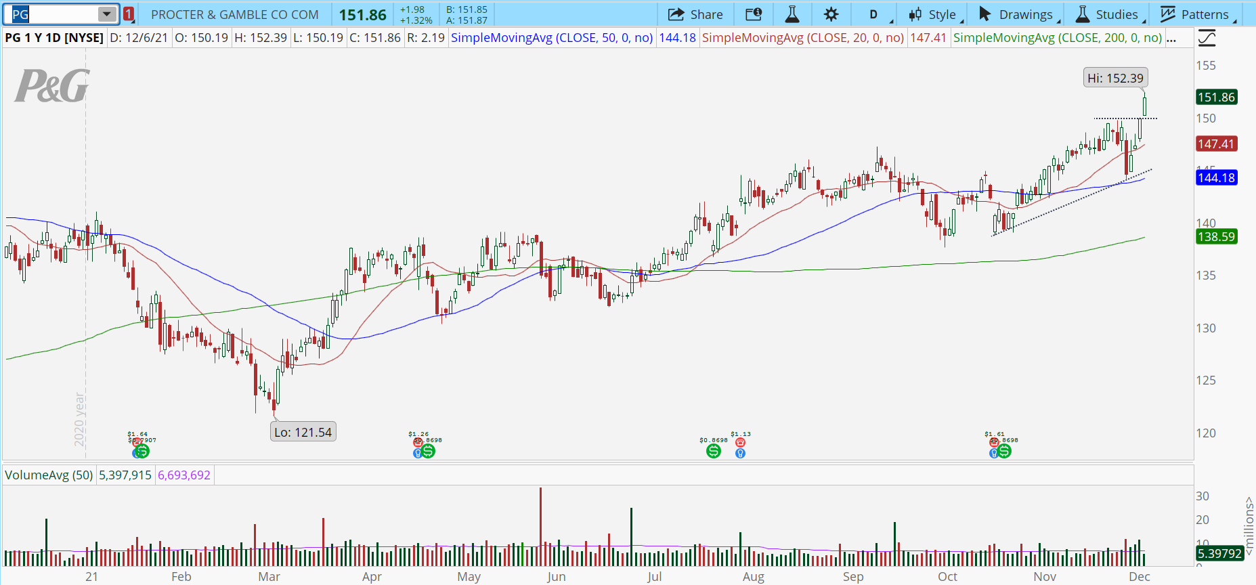Click the 'PG 1 Y 1D [NYSE]' chart label
The image size is (1256, 585).
pos(54,38)
